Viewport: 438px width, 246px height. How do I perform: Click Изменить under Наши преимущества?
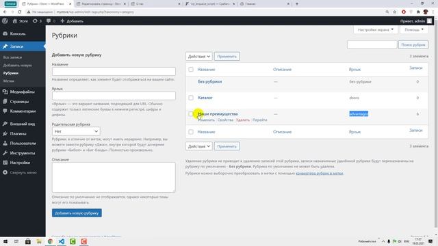206,120
